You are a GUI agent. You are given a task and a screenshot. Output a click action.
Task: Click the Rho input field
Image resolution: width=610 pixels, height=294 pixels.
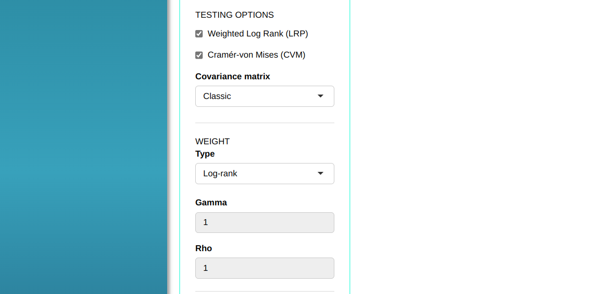[x=264, y=268]
